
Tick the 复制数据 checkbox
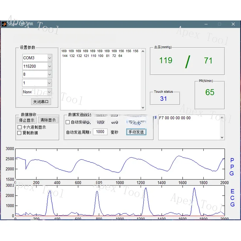pyautogui.click(x=20, y=133)
